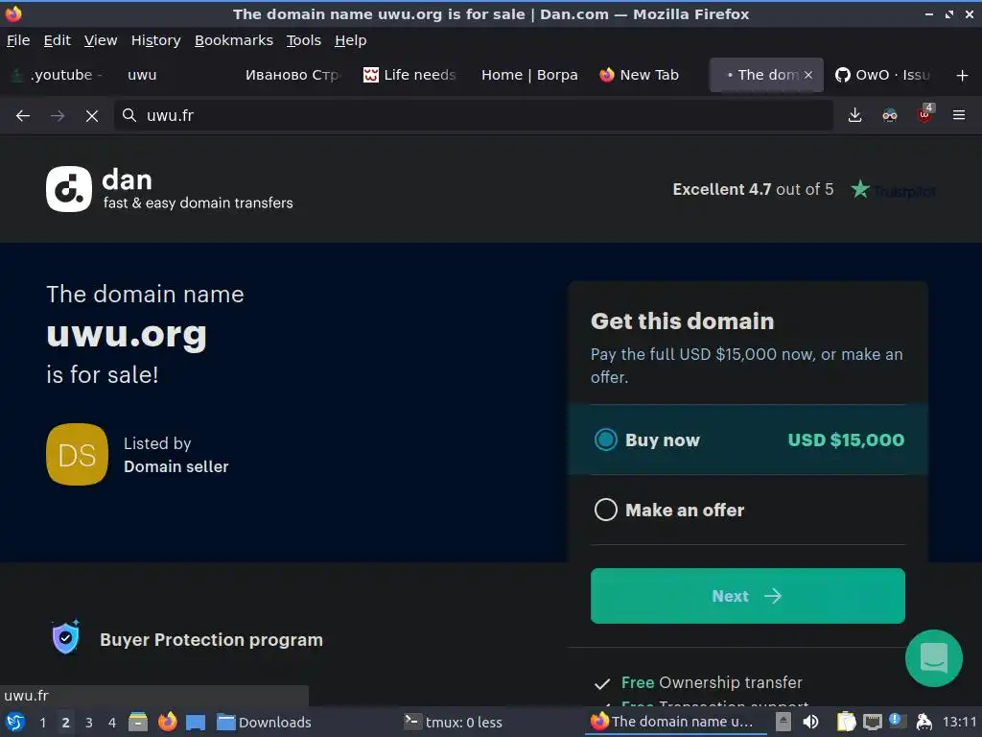Close the 'The dom' active tab
This screenshot has height=737, width=982.
pyautogui.click(x=808, y=75)
